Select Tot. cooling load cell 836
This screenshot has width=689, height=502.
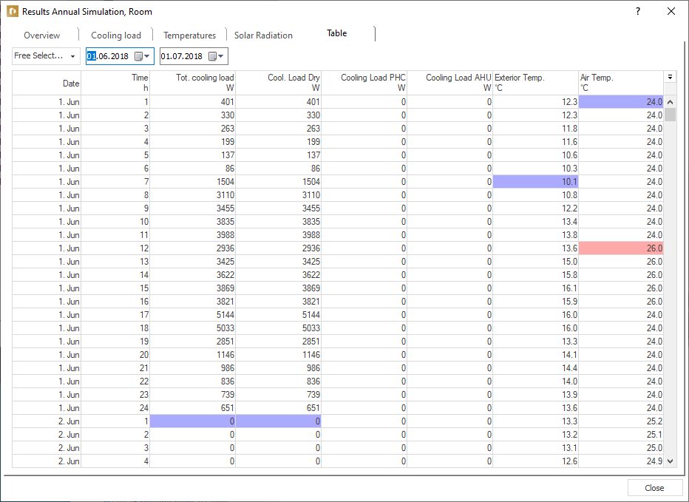click(192, 381)
